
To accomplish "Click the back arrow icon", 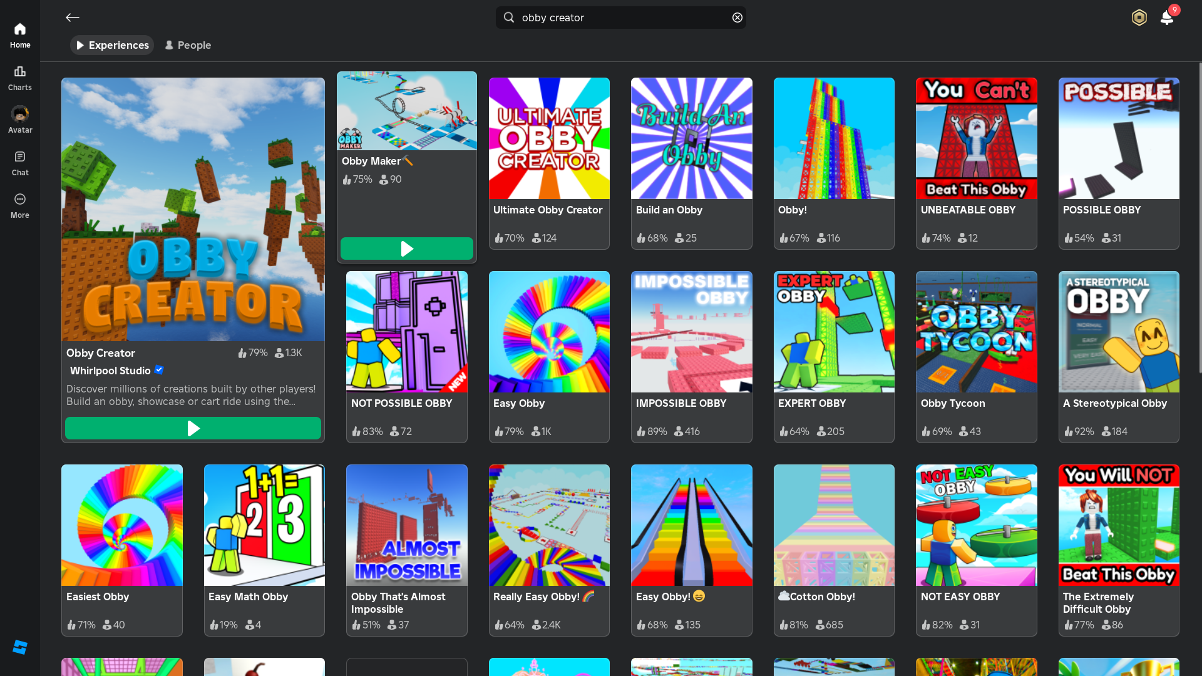I will [x=73, y=18].
